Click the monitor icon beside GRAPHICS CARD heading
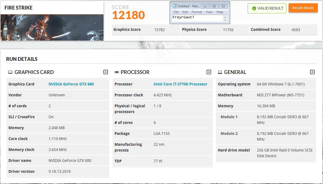Image resolution: width=323 pixels, height=184 pixels. pyautogui.click(x=10, y=72)
